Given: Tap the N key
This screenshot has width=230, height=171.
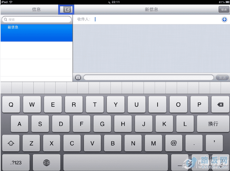Looking at the screenshot, I should click(133, 143).
